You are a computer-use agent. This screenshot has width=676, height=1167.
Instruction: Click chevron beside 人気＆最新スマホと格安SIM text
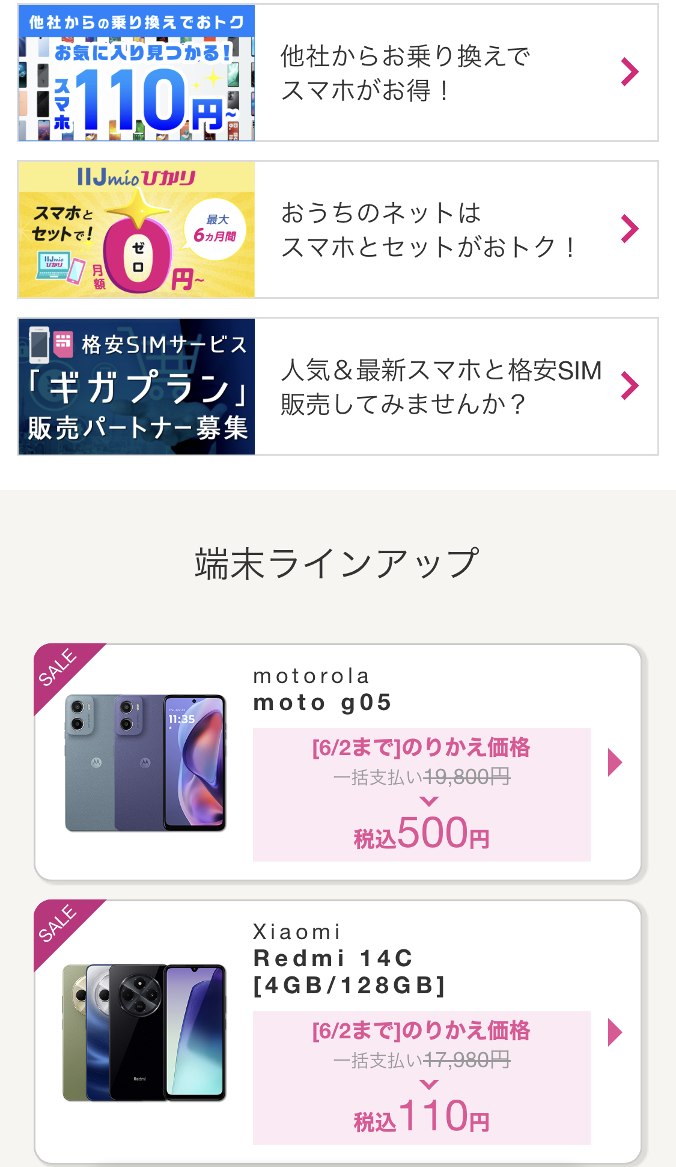pyautogui.click(x=629, y=385)
